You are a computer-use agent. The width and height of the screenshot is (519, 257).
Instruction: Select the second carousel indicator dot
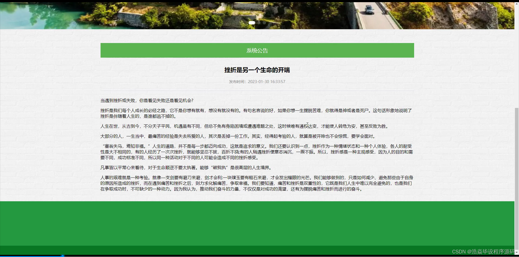point(259,23)
